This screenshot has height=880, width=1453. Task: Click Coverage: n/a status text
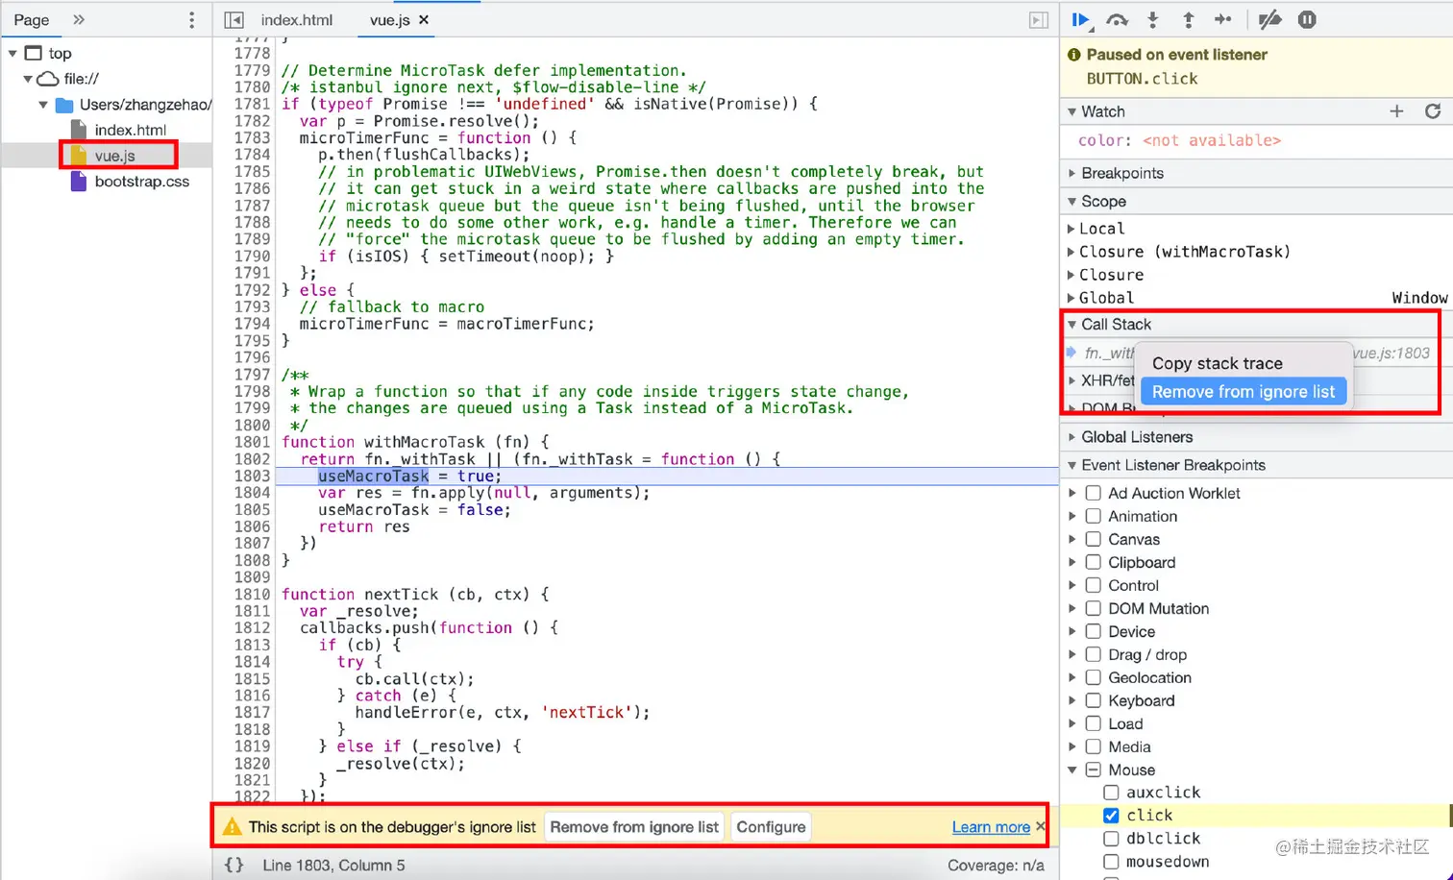click(996, 865)
